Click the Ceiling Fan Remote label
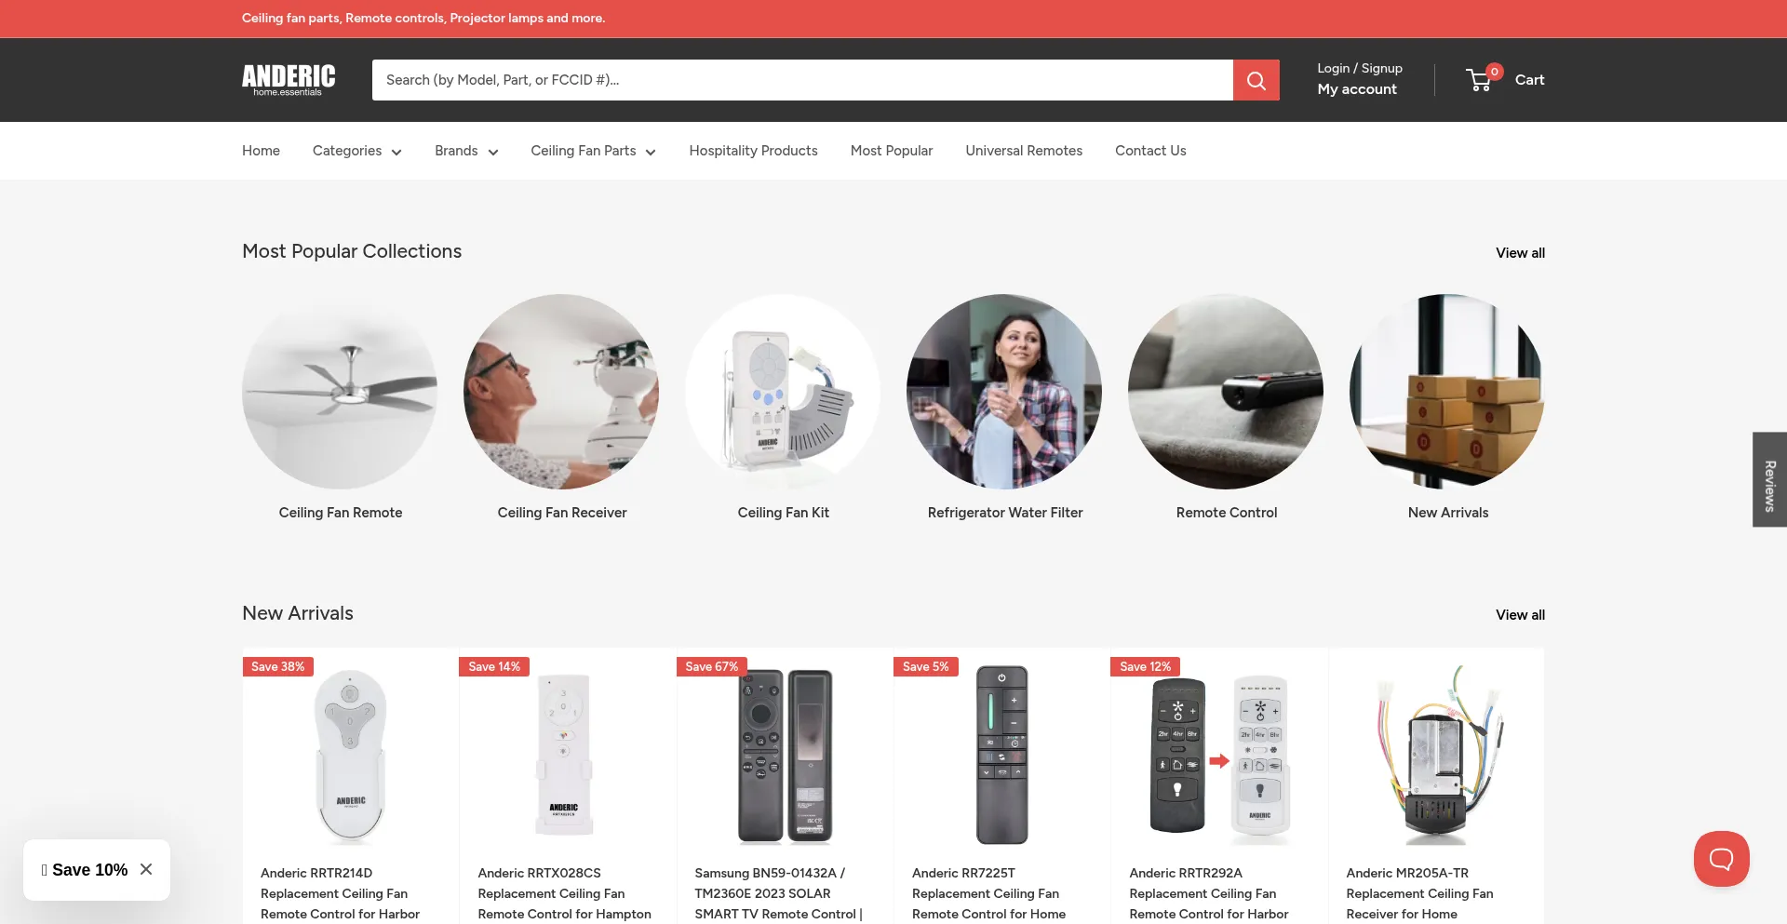The width and height of the screenshot is (1787, 924). click(x=341, y=513)
